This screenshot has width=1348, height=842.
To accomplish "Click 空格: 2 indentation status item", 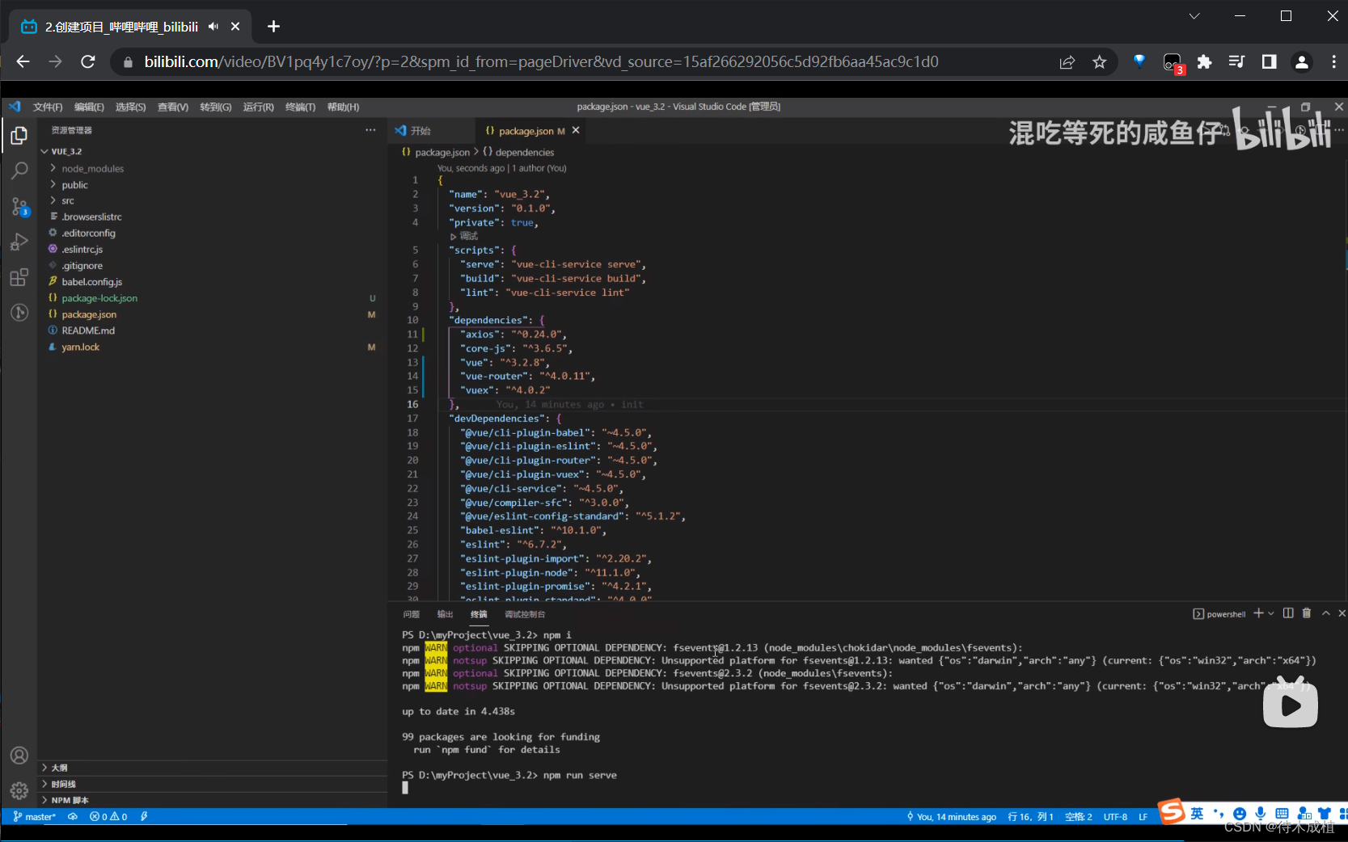I will pos(1078,816).
